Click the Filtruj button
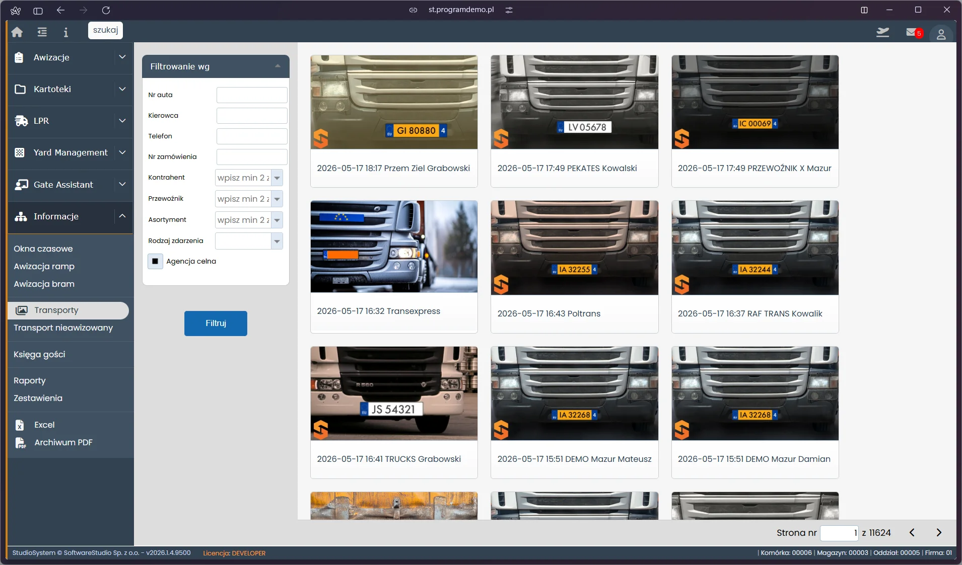962x565 pixels. click(216, 323)
